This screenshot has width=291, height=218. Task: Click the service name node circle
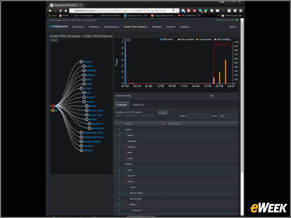click(87, 110)
